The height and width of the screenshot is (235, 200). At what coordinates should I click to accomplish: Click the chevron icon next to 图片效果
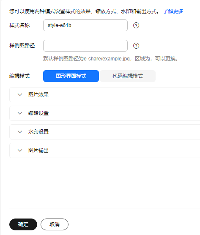point(20,95)
